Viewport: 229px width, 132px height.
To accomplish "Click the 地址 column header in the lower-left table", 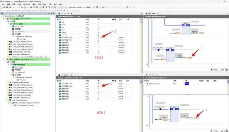I will pos(120,81).
